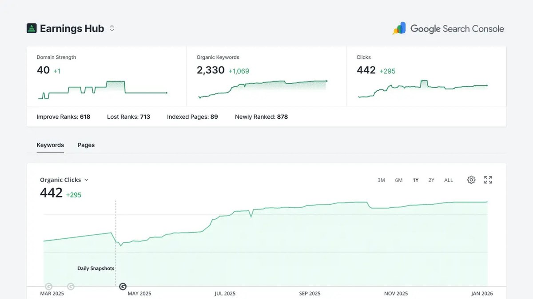Click the "MAR 2025" axis label
533x299 pixels.
[52, 294]
